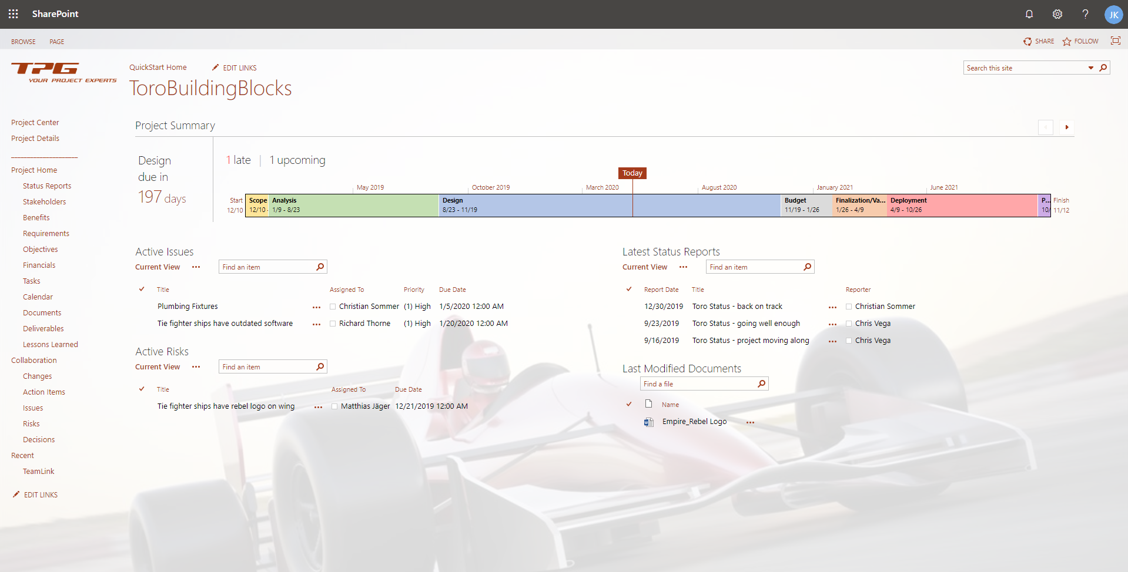Screen dimensions: 1128x572
Task: Click the Focus on Content icon
Action: click(x=1115, y=41)
